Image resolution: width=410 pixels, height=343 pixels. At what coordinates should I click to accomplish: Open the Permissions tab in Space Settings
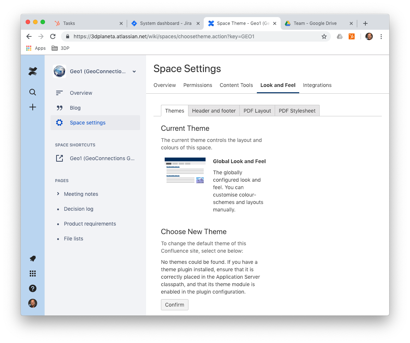[x=197, y=85]
